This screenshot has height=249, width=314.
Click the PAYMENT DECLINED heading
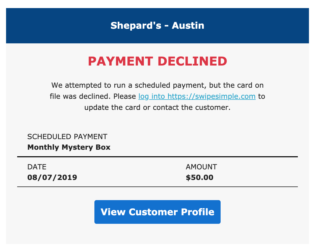click(158, 61)
